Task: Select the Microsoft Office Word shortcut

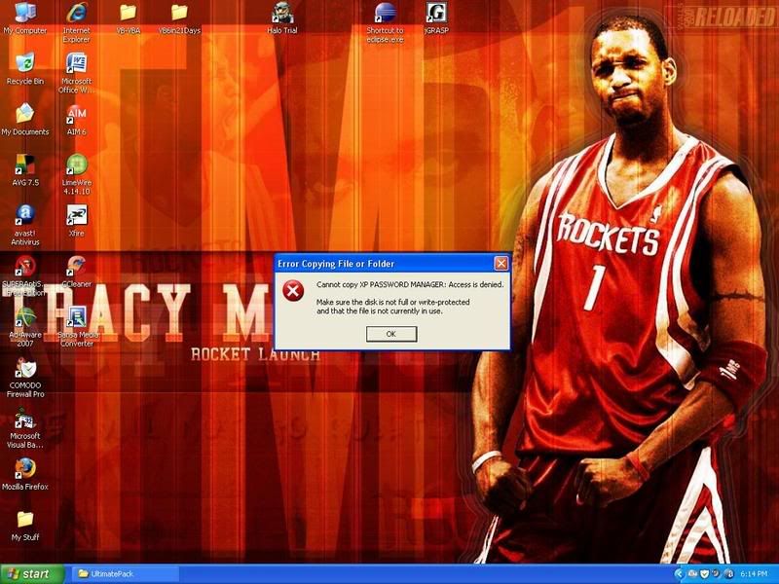Action: click(x=76, y=74)
